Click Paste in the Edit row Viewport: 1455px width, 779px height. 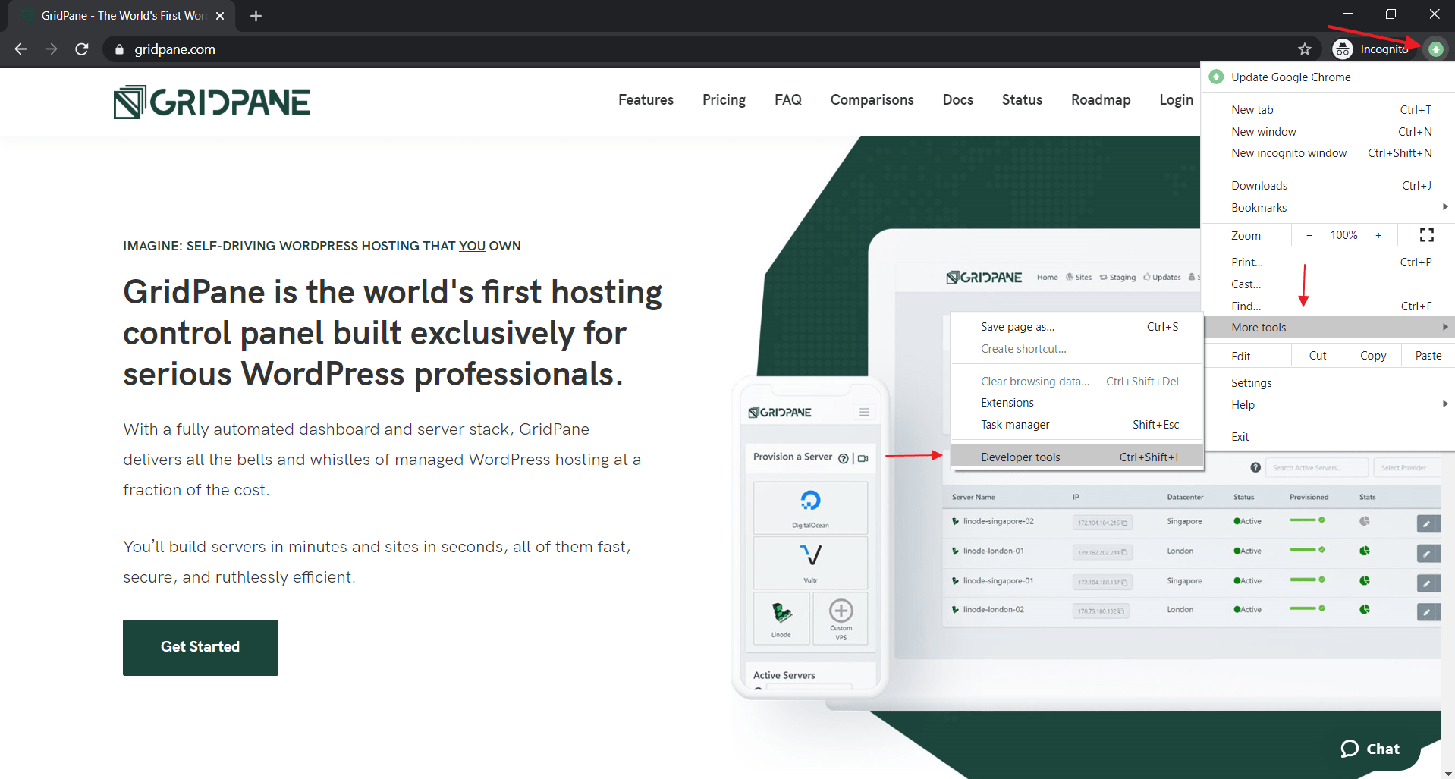pyautogui.click(x=1428, y=355)
